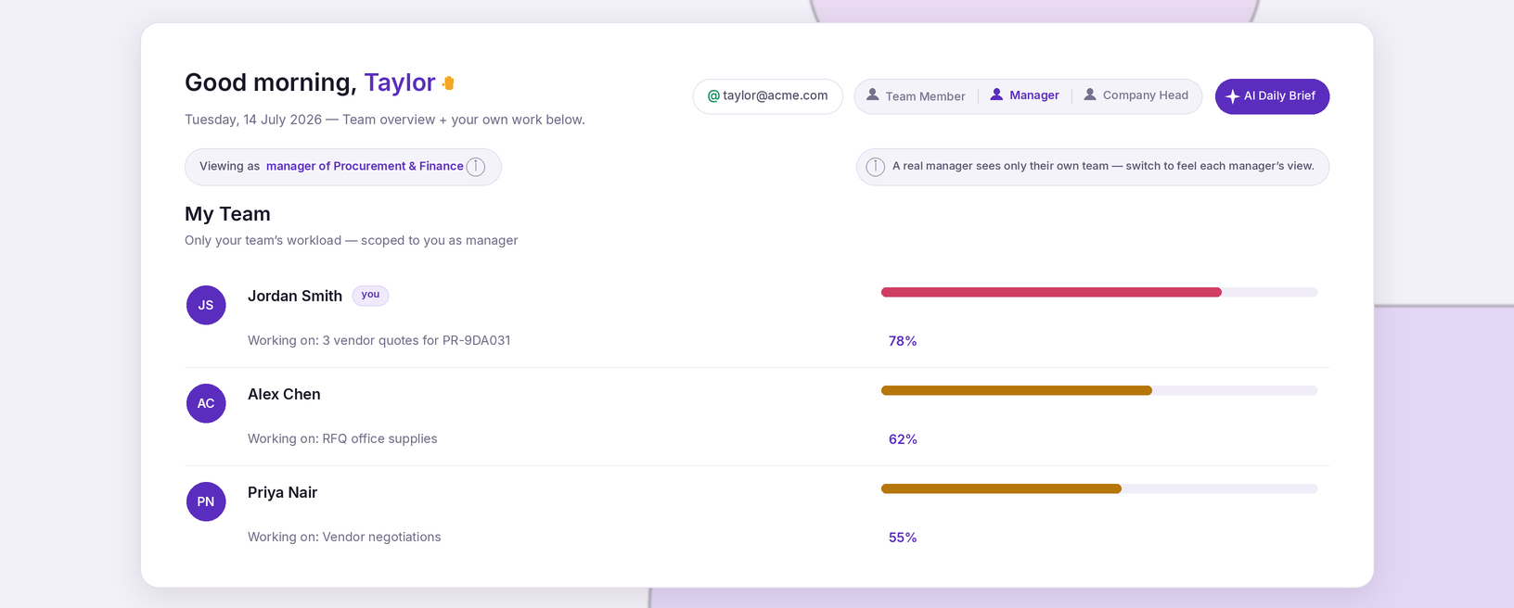Screen dimensions: 1514x608
Task: Switch to the Company Head view
Action: (1136, 95)
